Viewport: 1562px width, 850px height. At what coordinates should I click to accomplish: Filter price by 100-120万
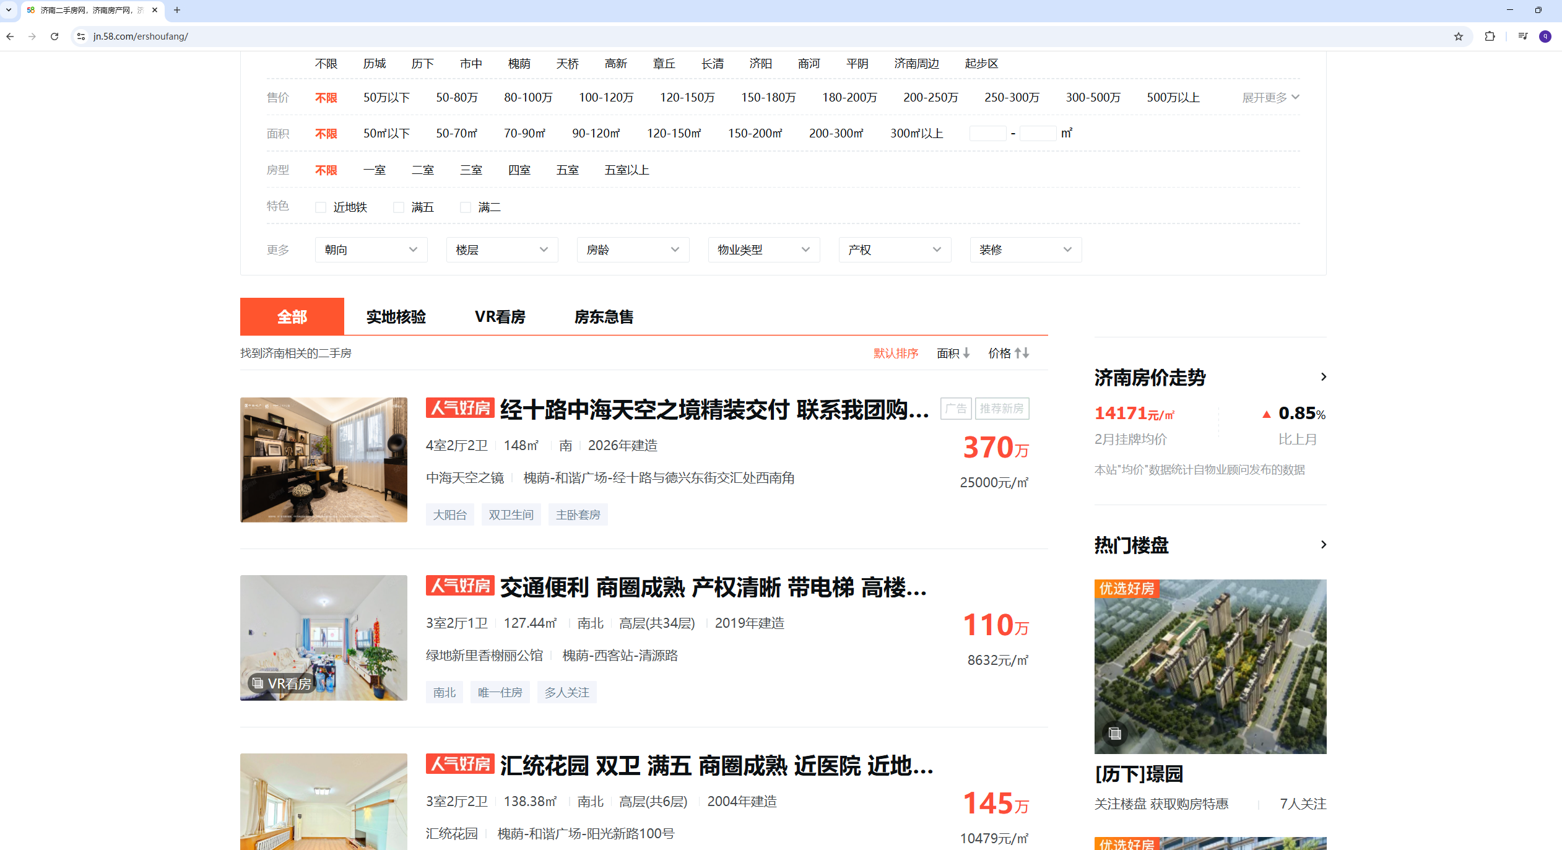coord(605,98)
